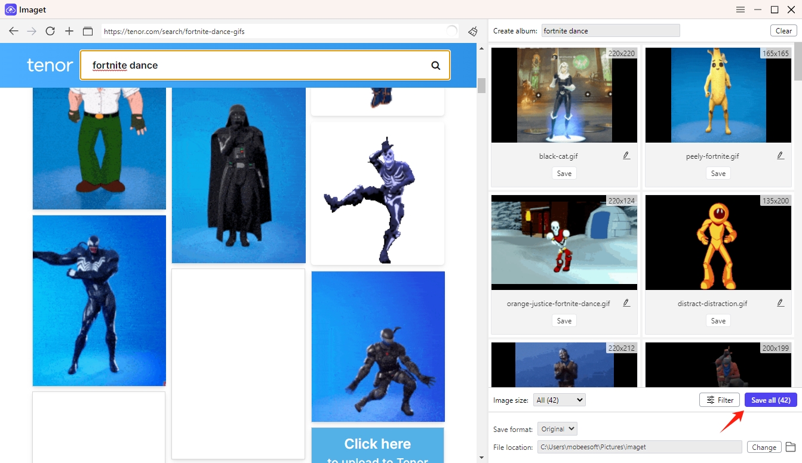
Task: Open the Save format dropdown
Action: point(557,429)
